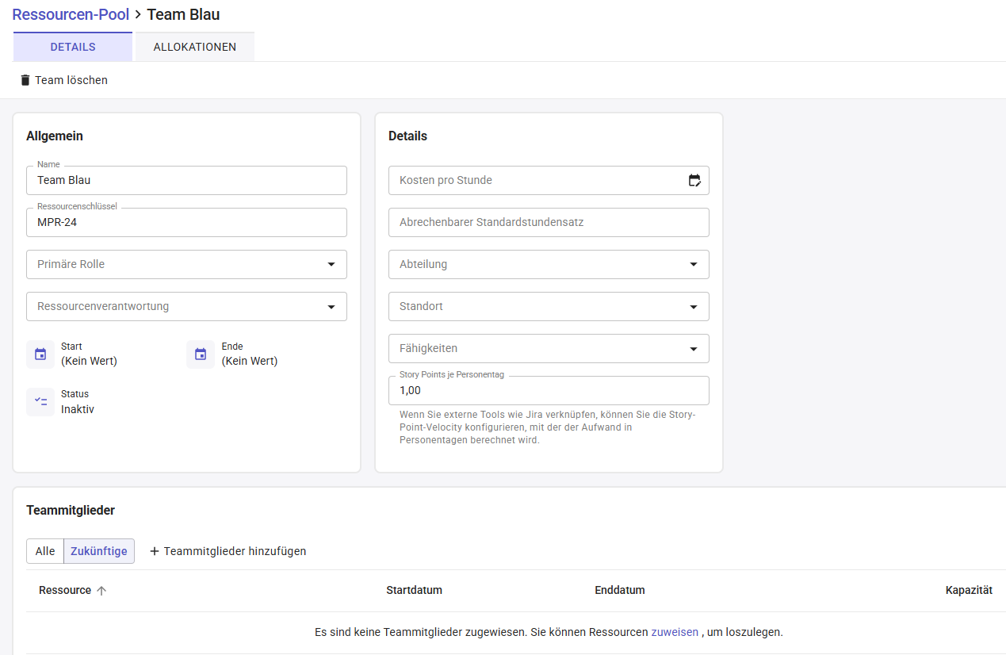Expand the Standort dropdown

pos(549,306)
